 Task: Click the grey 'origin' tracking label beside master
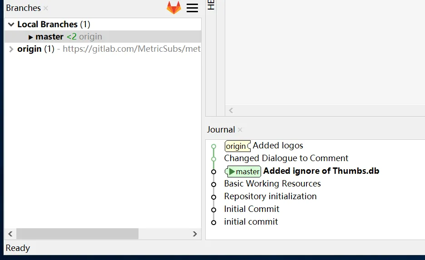90,37
